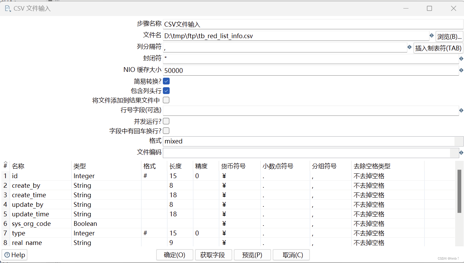Click the fields table vertical scrollbar
This screenshot has height=263, width=464.
coord(459,191)
